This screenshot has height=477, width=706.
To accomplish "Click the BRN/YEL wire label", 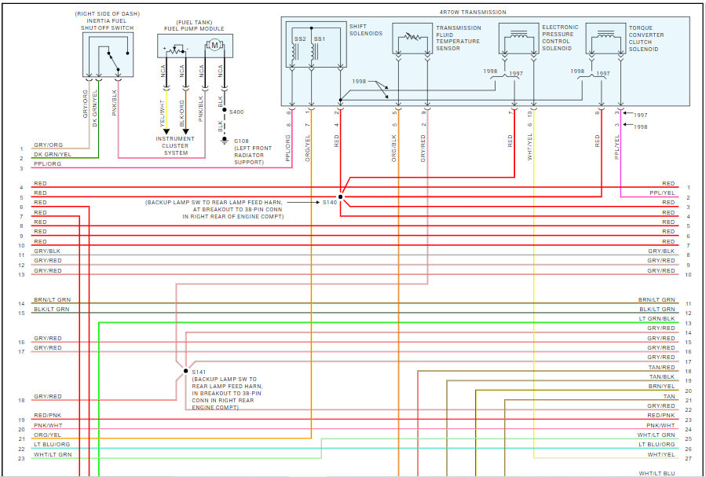I will [662, 387].
